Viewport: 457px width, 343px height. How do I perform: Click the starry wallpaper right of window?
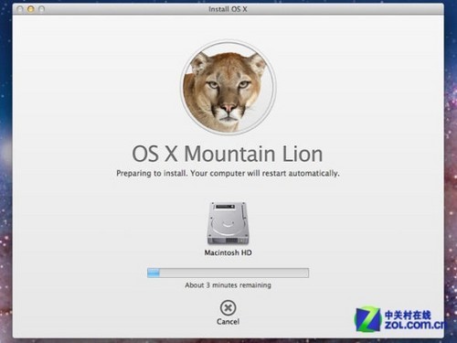point(451,183)
